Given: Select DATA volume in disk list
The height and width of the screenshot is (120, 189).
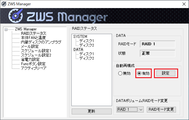Looking at the screenshot, I should click(x=78, y=50).
